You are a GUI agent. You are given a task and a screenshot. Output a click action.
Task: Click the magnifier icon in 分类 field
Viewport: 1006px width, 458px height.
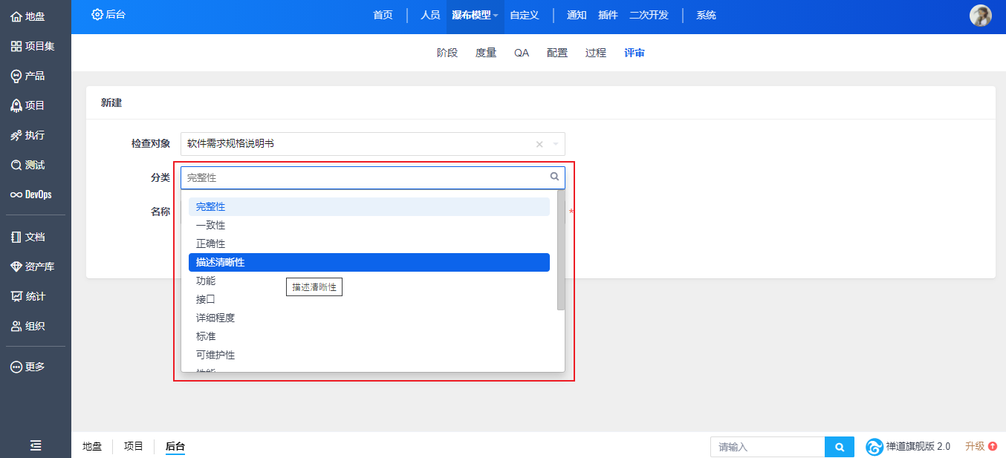[x=554, y=177]
